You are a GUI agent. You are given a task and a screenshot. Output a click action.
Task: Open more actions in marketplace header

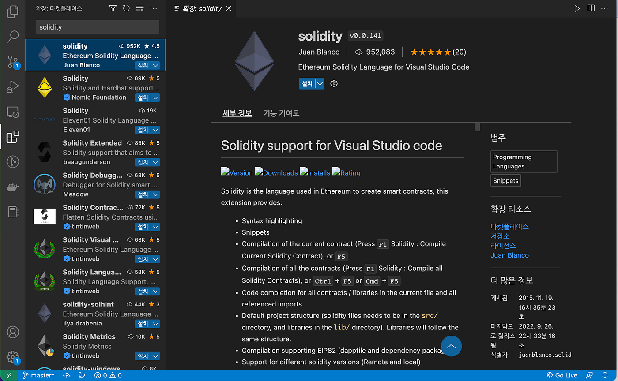[x=154, y=8]
